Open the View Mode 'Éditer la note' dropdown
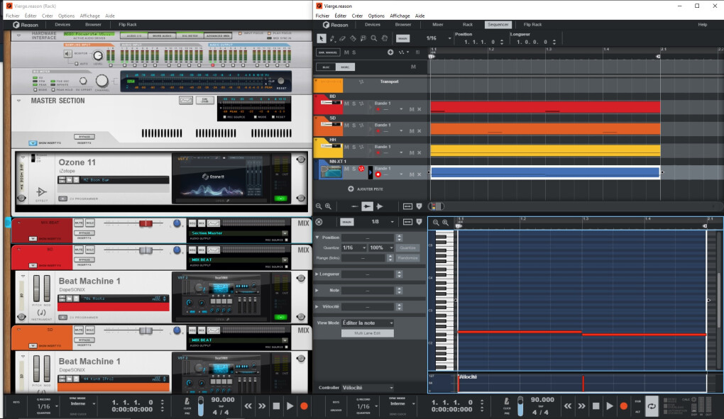Viewport: 724px width, 419px height. coord(367,323)
